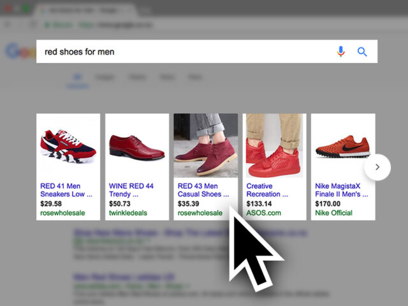The width and height of the screenshot is (408, 306).
Task: Open the 'RED 43 Men Casual Shoes ...' link
Action: [x=203, y=190]
